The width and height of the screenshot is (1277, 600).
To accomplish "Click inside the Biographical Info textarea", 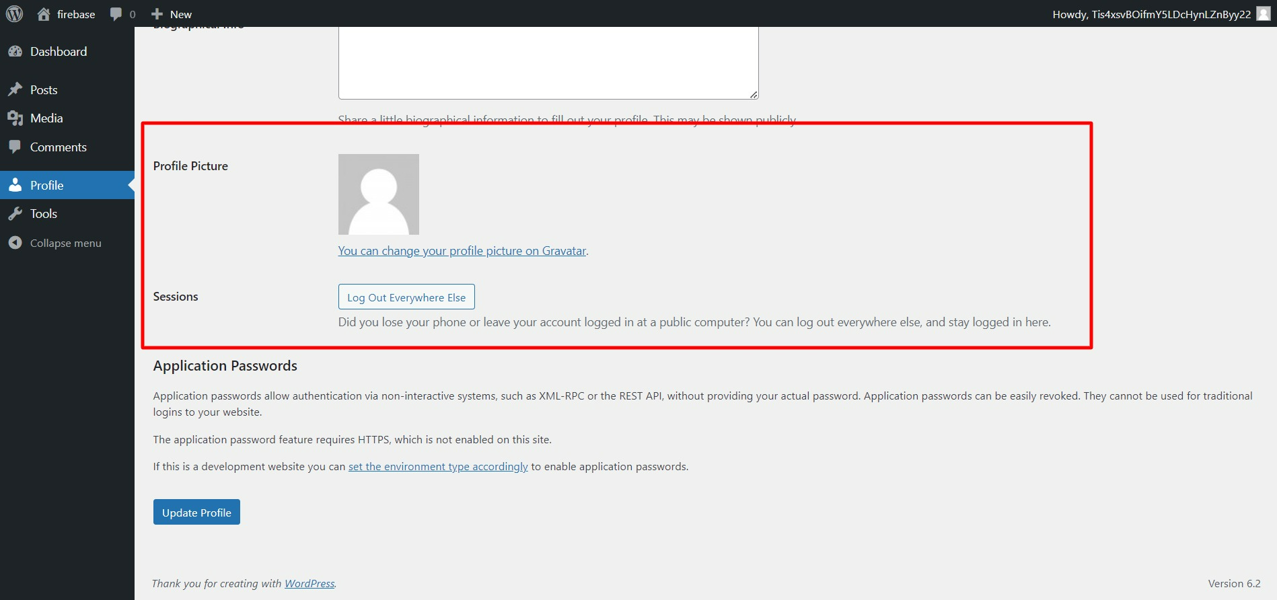I will (548, 63).
